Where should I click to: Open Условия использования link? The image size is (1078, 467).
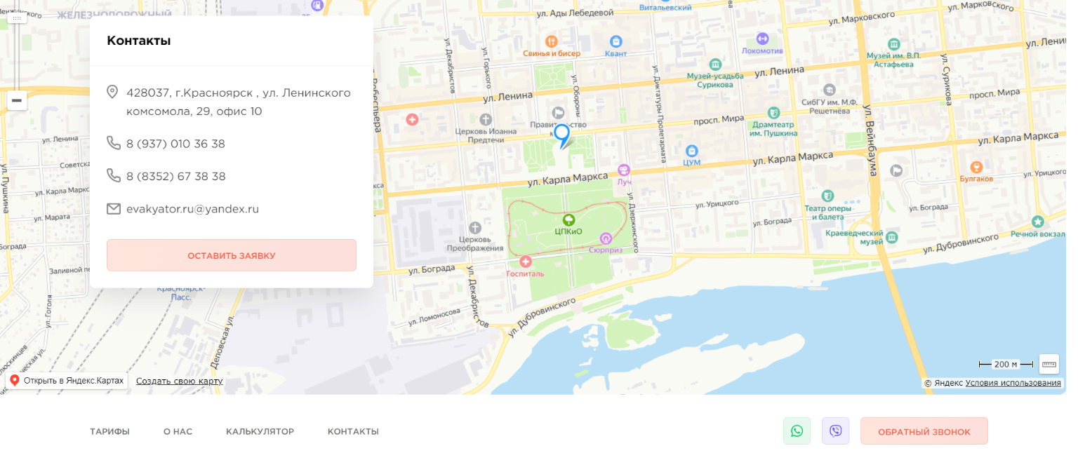coord(1013,383)
